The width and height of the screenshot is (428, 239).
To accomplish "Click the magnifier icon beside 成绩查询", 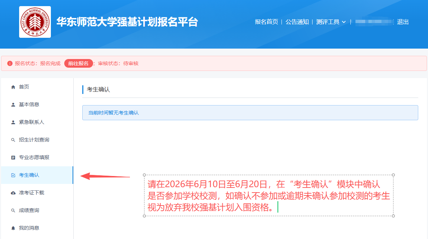I will pos(13,211).
